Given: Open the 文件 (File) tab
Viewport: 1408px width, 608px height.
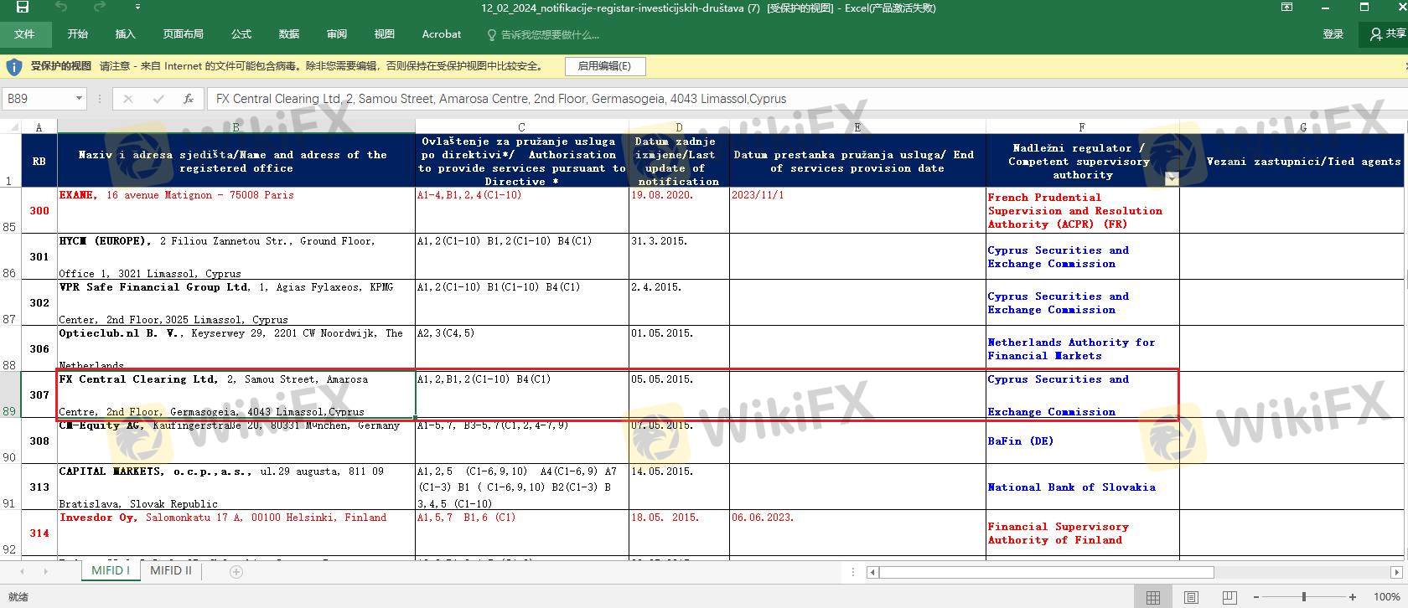Looking at the screenshot, I should (24, 34).
